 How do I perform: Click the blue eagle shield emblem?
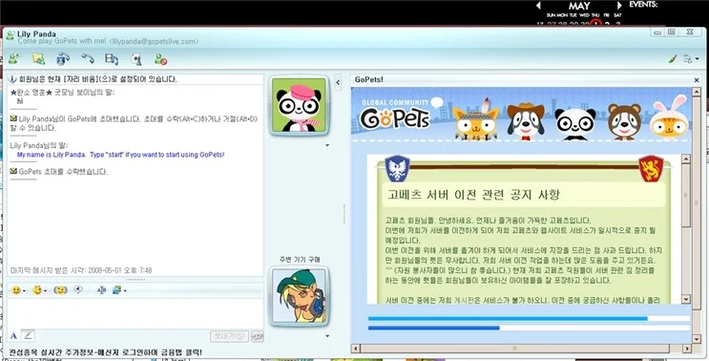397,168
